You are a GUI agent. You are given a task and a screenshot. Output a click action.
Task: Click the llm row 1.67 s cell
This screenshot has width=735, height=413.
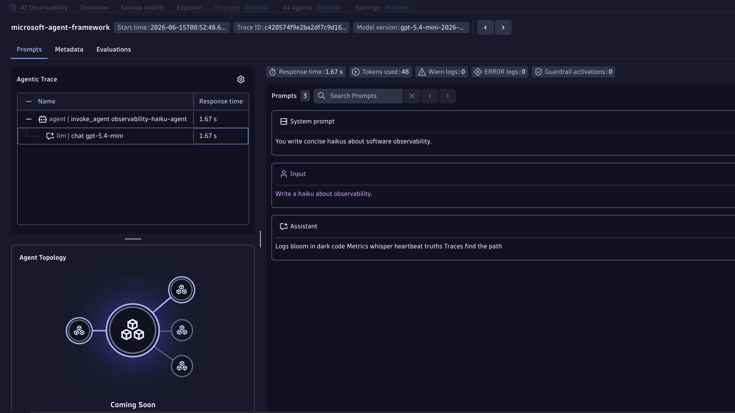click(x=221, y=136)
